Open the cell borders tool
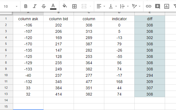This screenshot has height=110, width=176. click(x=74, y=6)
